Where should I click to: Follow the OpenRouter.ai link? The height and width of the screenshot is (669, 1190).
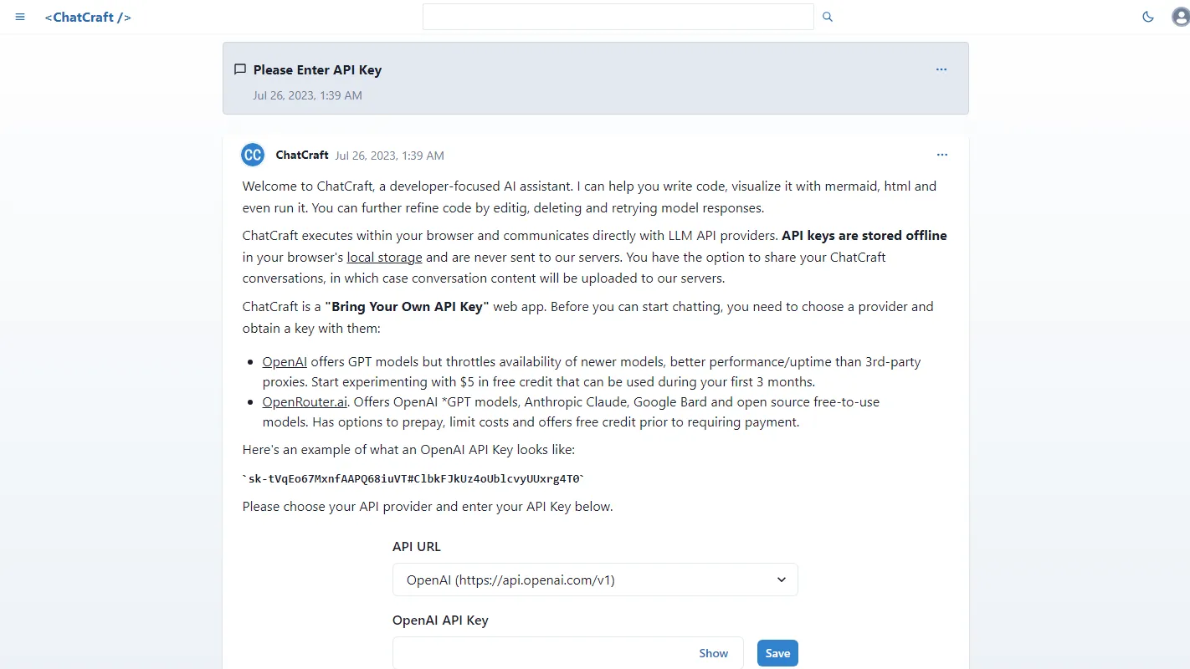point(304,401)
